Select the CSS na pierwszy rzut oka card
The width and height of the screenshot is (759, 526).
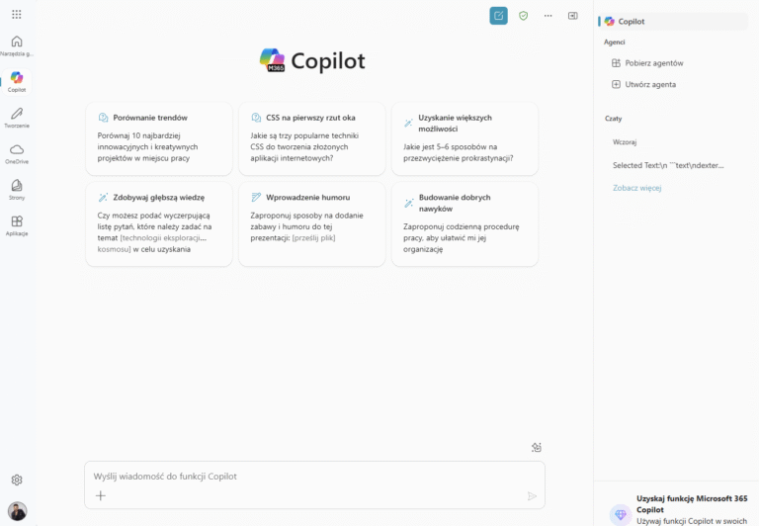coord(311,138)
